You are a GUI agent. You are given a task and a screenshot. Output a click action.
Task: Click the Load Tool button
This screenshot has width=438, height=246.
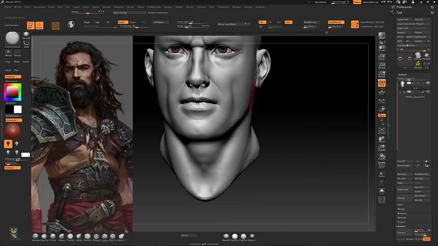coord(405,19)
